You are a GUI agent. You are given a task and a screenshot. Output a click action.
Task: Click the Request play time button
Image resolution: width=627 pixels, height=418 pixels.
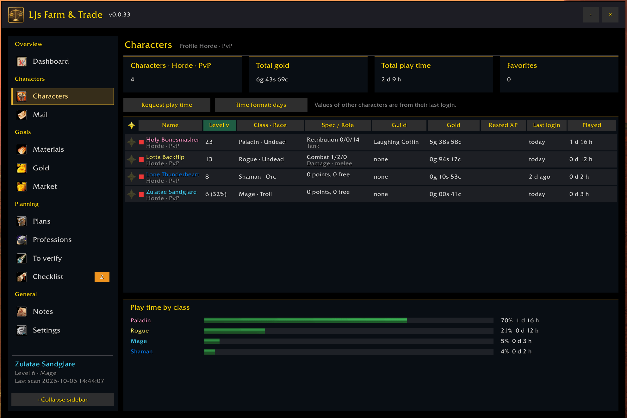[x=167, y=105]
